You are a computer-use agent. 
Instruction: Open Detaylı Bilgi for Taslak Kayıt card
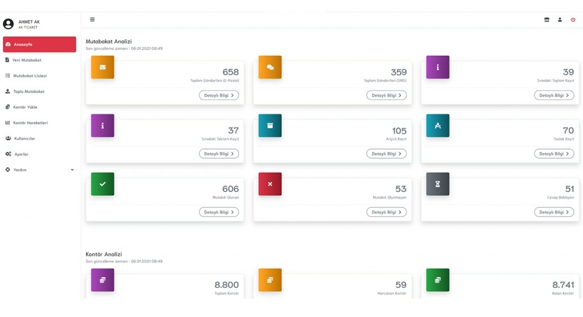click(x=554, y=154)
